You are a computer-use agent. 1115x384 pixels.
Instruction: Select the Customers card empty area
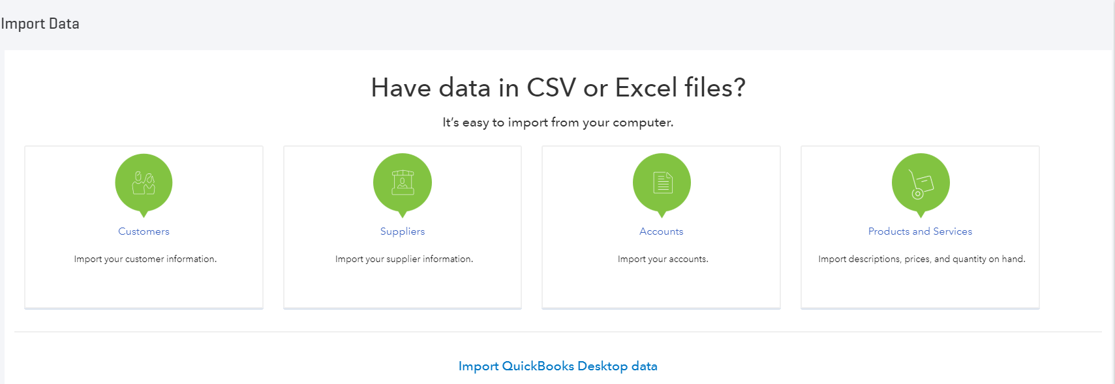pos(144,287)
